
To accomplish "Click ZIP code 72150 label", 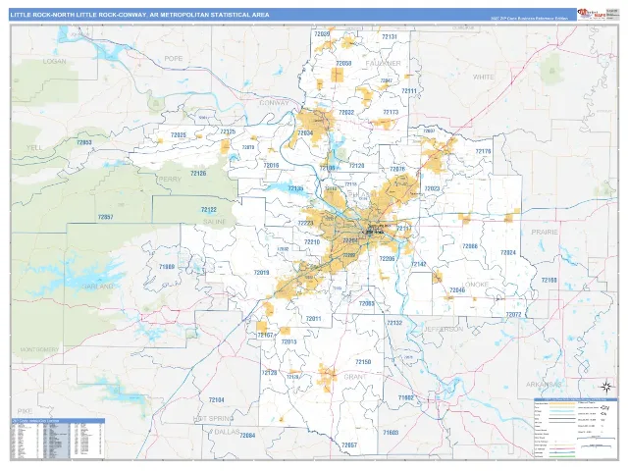I will [x=363, y=362].
